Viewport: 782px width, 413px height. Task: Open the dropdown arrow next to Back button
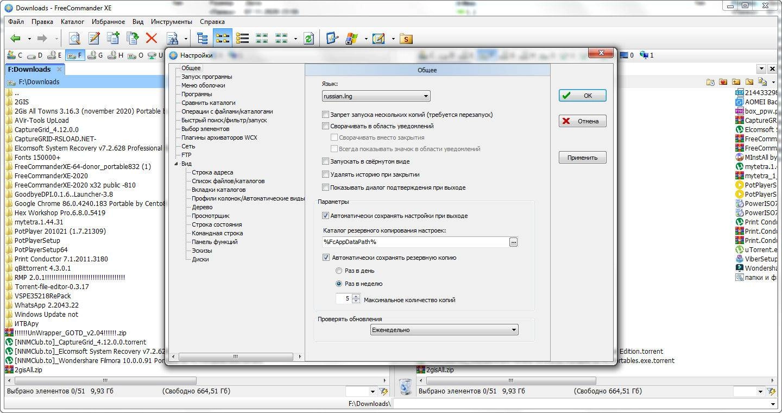tap(29, 39)
